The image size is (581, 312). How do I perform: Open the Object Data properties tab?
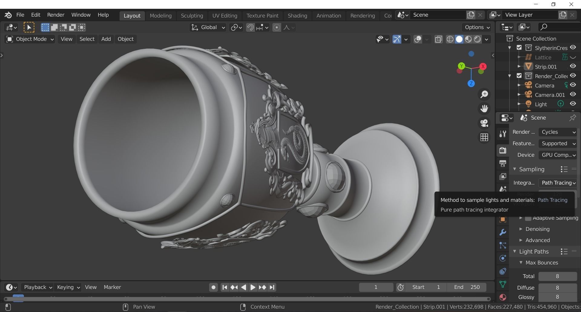click(503, 284)
